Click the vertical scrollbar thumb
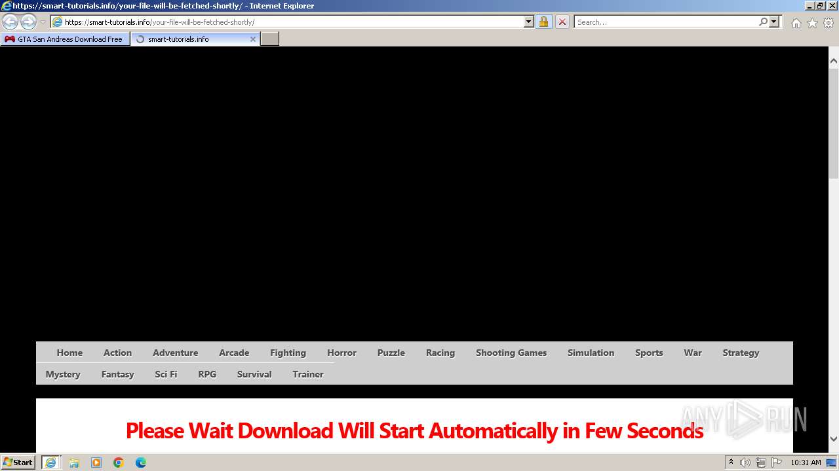The height and width of the screenshot is (471, 839). click(834, 123)
